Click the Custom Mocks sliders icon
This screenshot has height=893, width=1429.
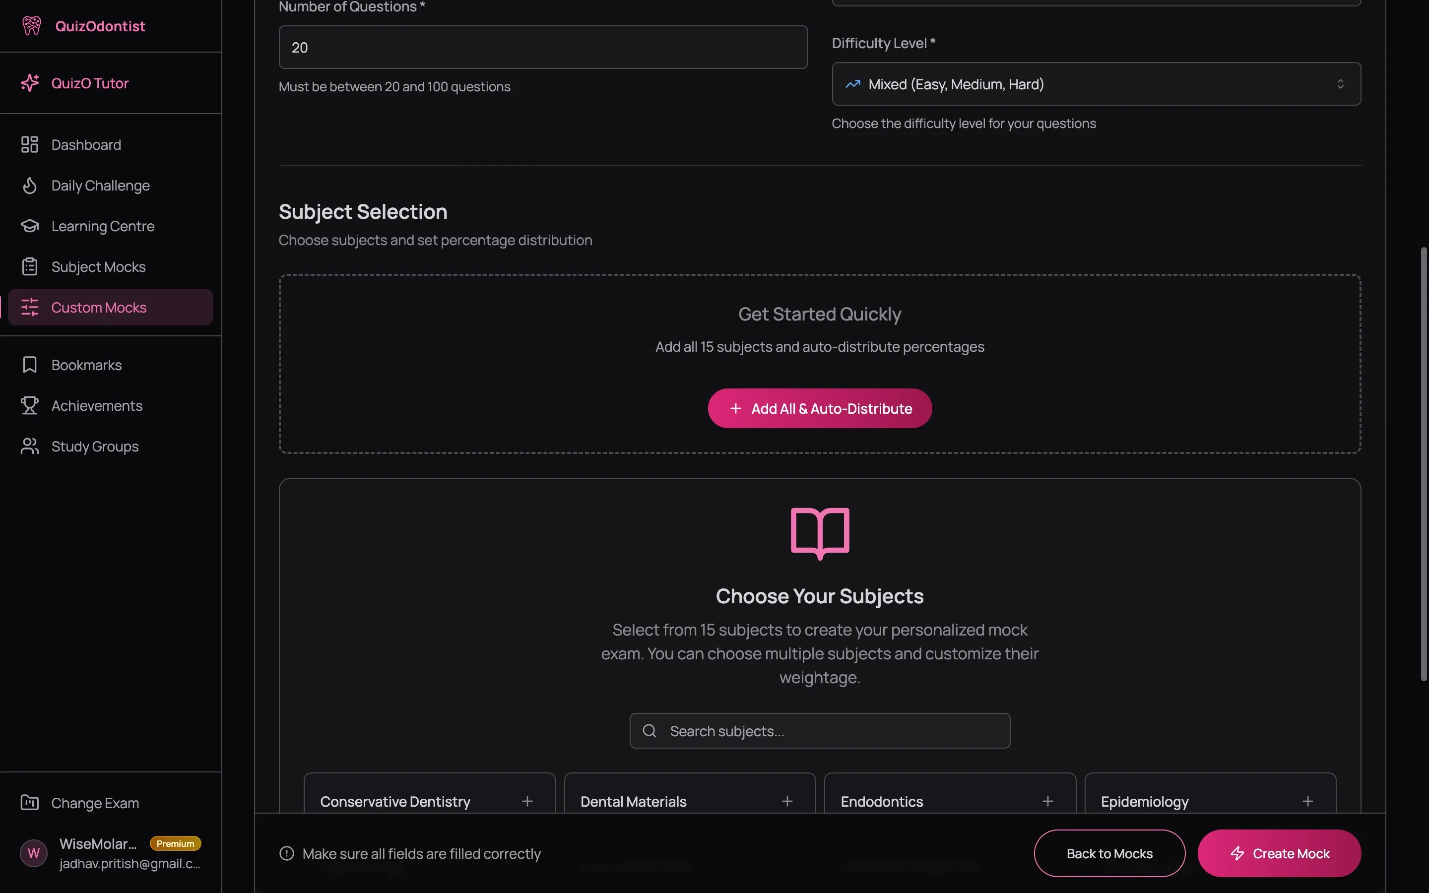point(30,307)
